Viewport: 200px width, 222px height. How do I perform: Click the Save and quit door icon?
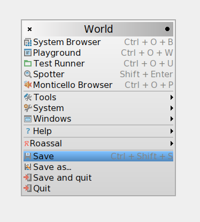(28, 177)
